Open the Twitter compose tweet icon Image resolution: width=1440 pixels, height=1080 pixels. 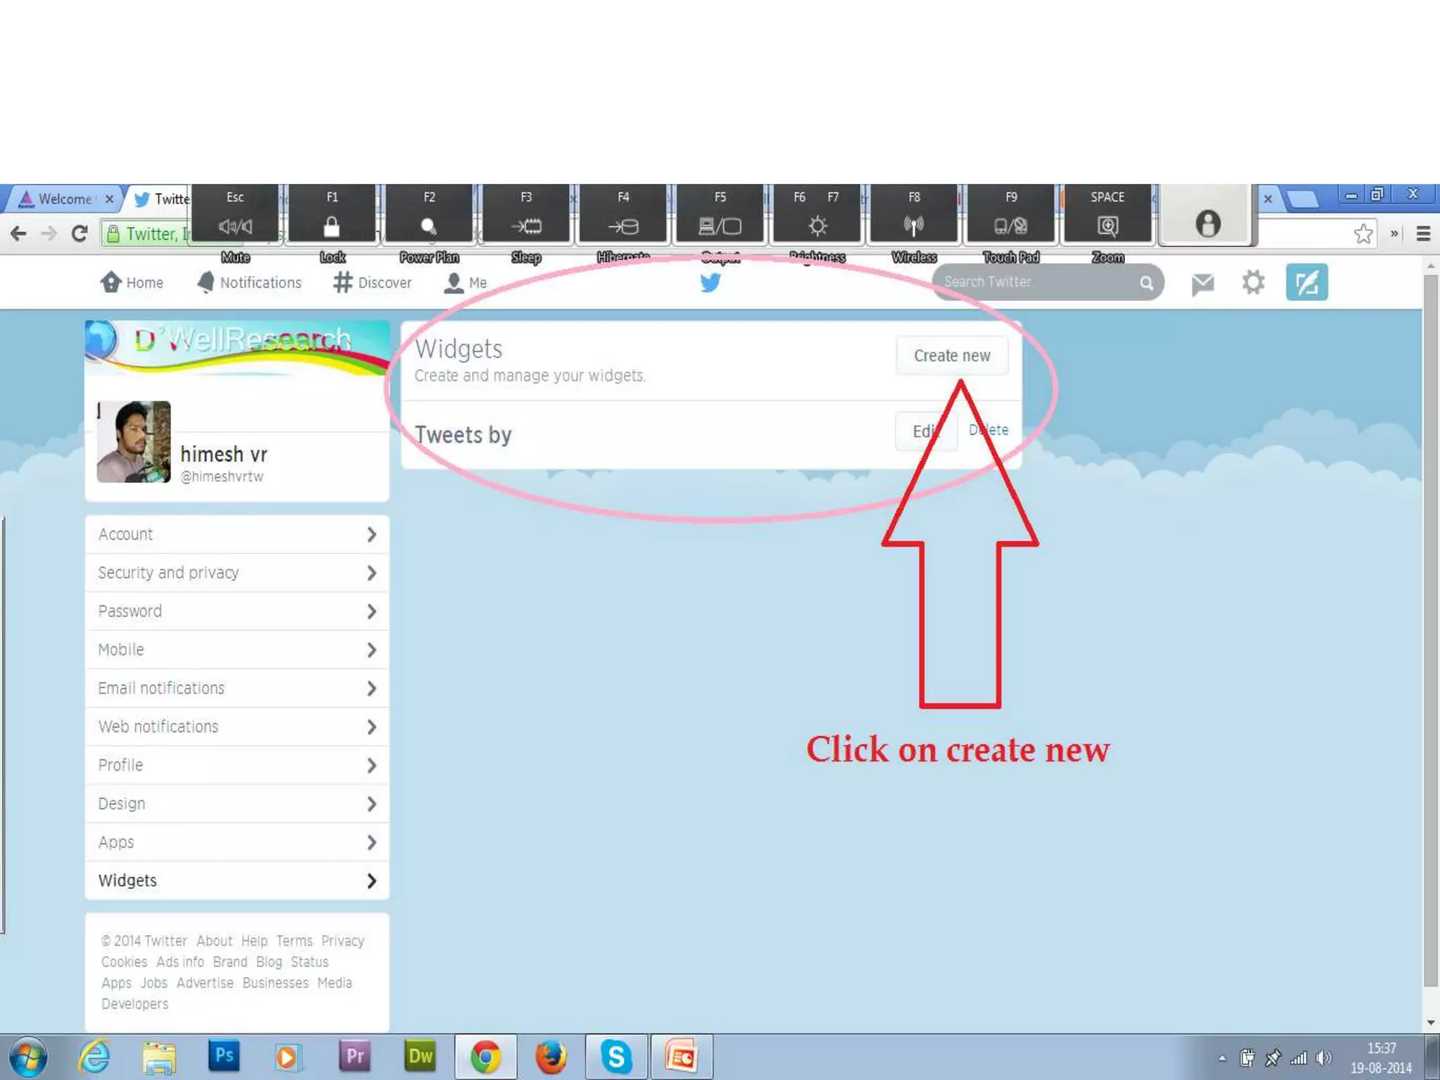(x=1306, y=283)
